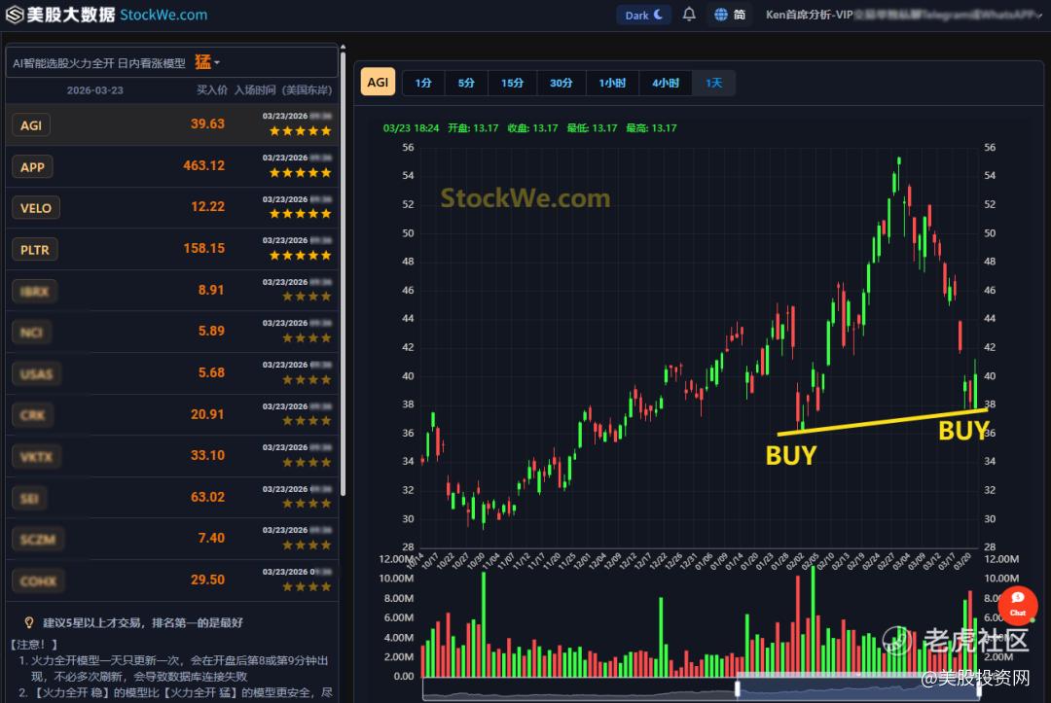The width and height of the screenshot is (1051, 703).
Task: Click the 33.10 price row
Action: click(x=173, y=456)
